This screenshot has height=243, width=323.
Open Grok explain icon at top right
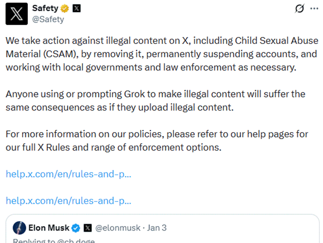(300, 8)
